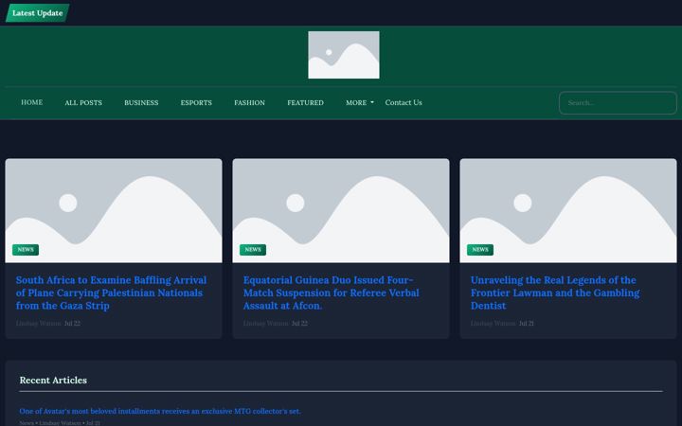Read South Africa to Examine Baffling Arrival headline
682x426 pixels.
click(112, 293)
